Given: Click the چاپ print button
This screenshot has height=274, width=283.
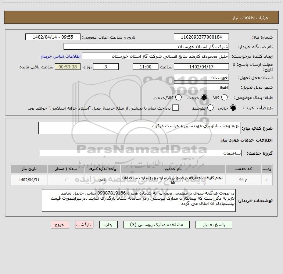Looking at the screenshot, I should (x=108, y=225).
